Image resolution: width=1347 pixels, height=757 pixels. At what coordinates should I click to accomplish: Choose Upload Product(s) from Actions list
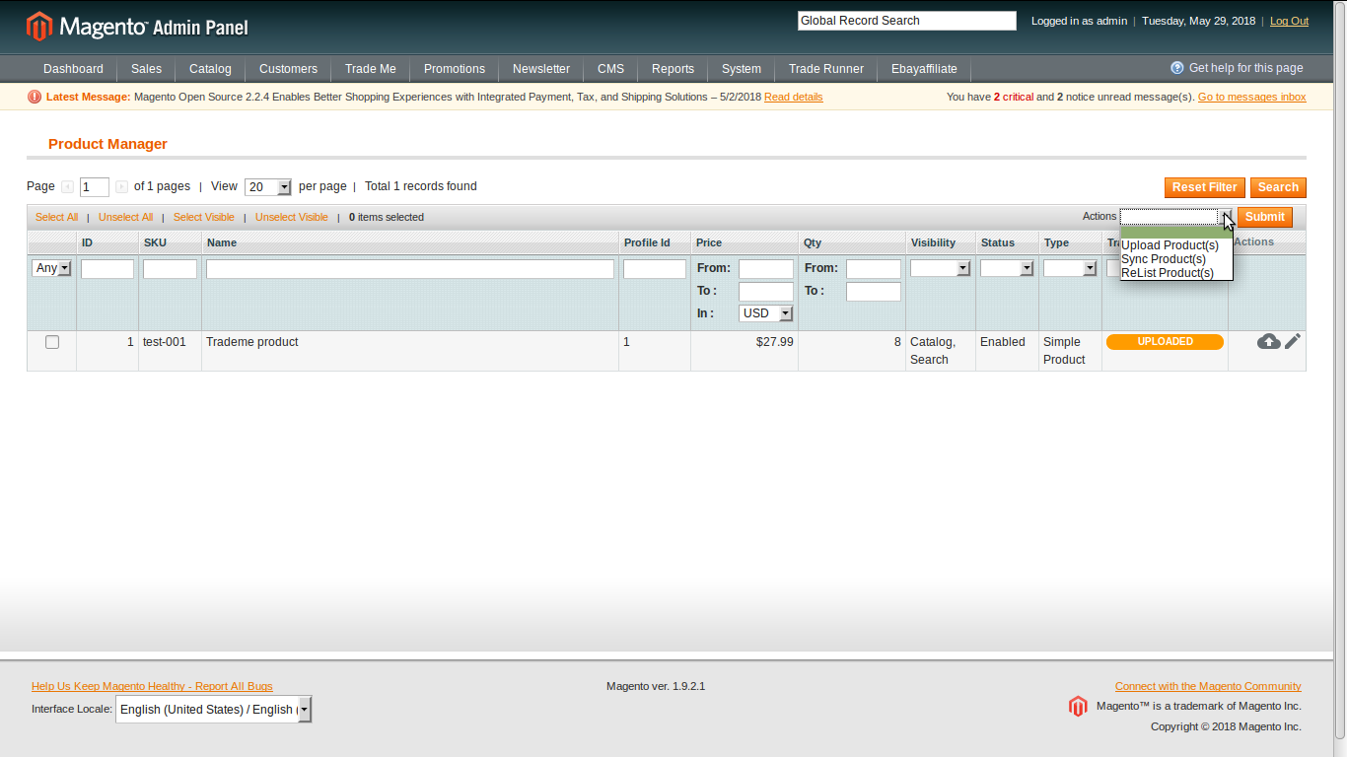tap(1176, 245)
